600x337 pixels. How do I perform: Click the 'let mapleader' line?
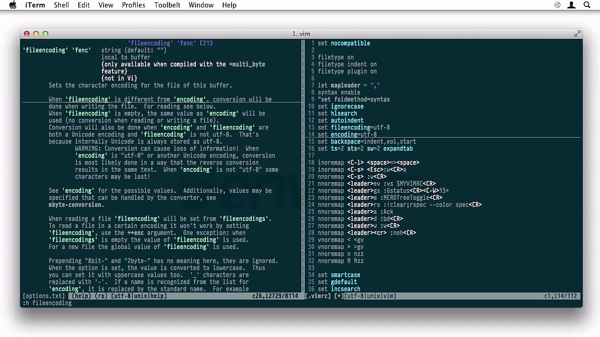[349, 86]
